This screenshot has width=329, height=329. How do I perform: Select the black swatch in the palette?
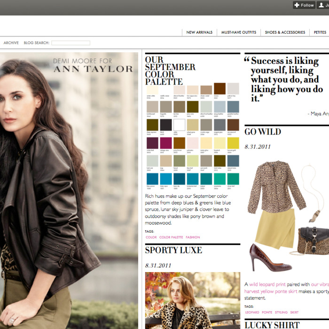[166, 125]
